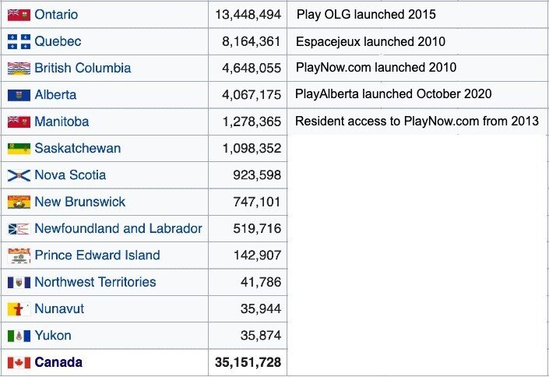Open the Ontario link

[56, 15]
